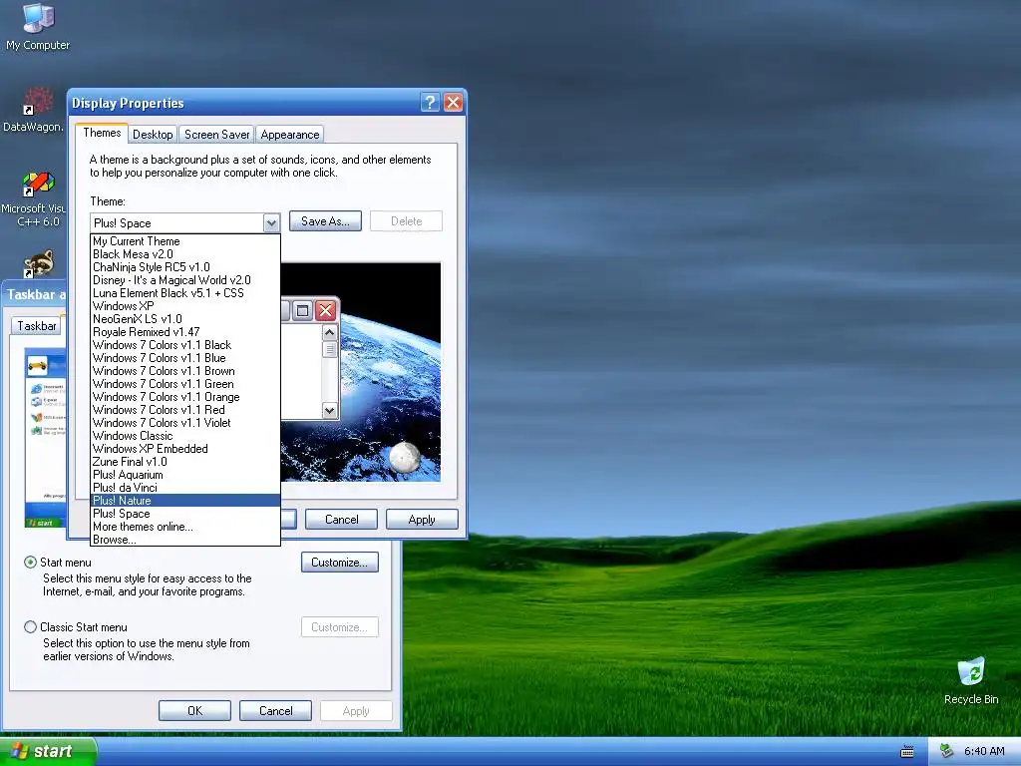Click the keyboard icon in system tray

907,752
